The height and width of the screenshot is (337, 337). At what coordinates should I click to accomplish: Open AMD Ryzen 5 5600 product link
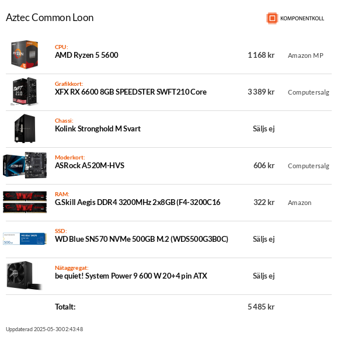tap(86, 55)
